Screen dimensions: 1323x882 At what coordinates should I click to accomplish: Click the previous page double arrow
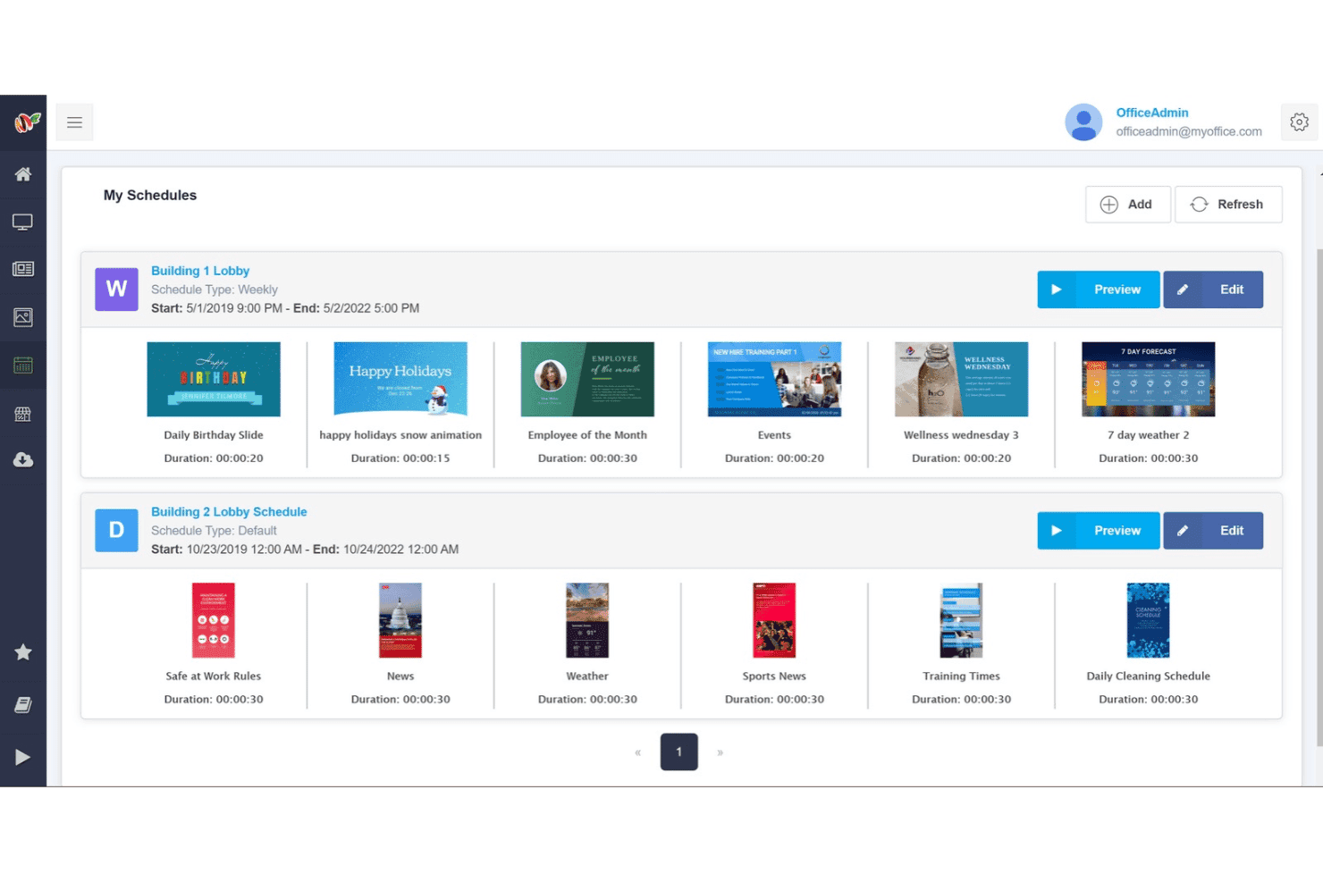[x=638, y=752]
